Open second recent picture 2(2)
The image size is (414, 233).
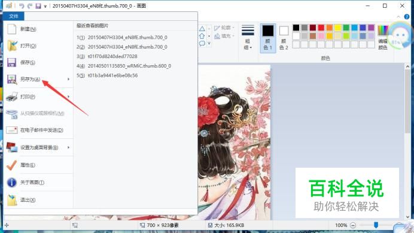coord(122,47)
